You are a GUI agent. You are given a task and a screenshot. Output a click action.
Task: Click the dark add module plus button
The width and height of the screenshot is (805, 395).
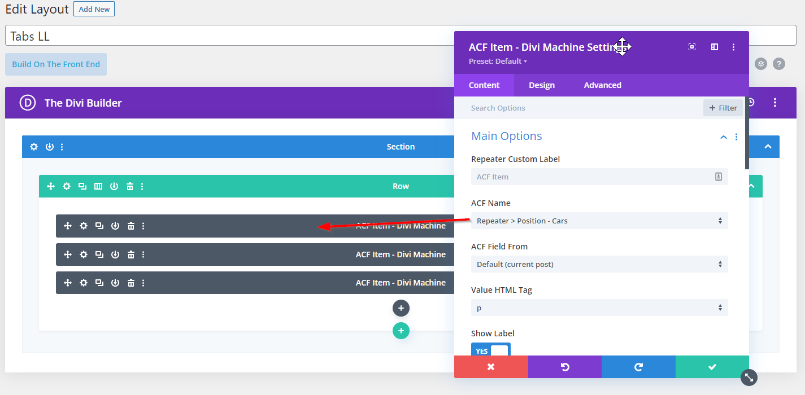[x=401, y=308]
